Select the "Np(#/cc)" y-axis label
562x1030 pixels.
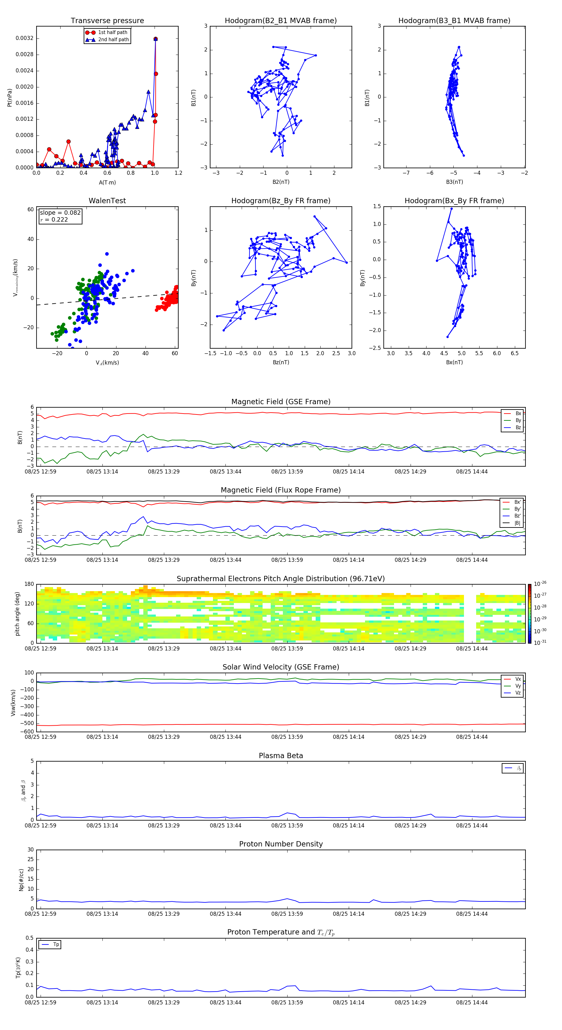(21, 879)
